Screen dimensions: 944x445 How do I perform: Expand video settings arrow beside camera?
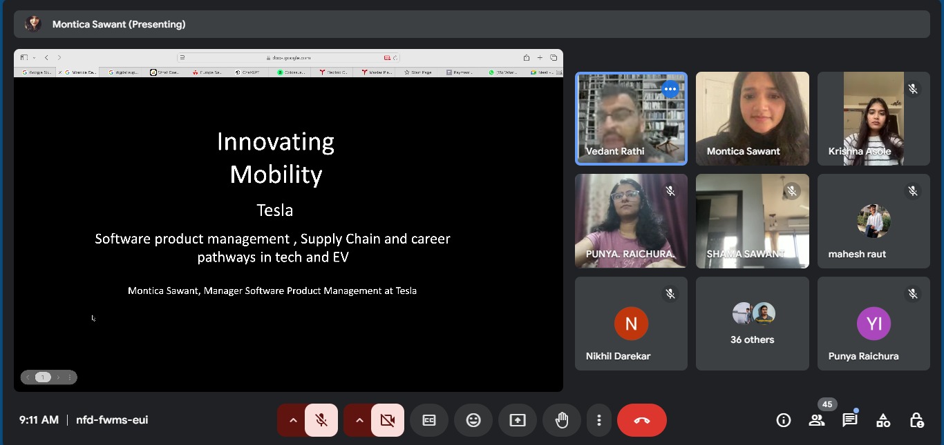[x=359, y=420]
